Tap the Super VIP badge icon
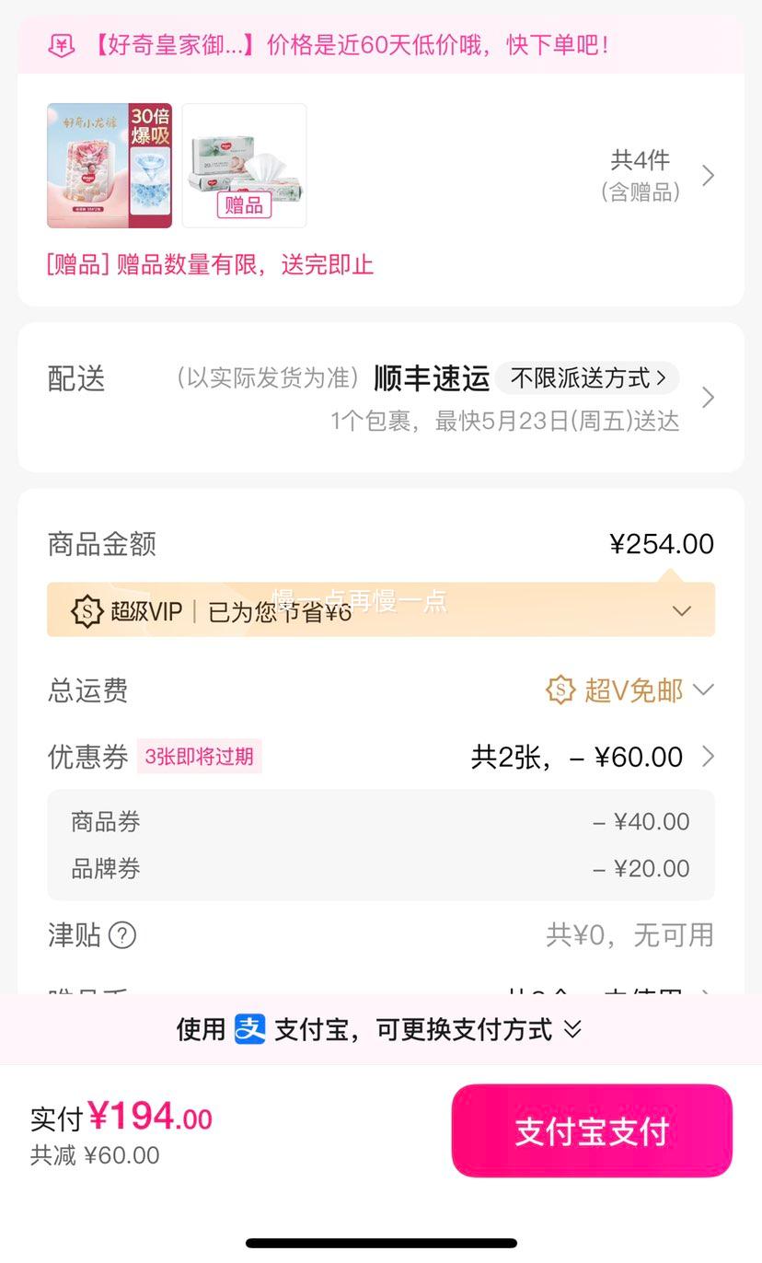The width and height of the screenshot is (762, 1263). coord(87,611)
